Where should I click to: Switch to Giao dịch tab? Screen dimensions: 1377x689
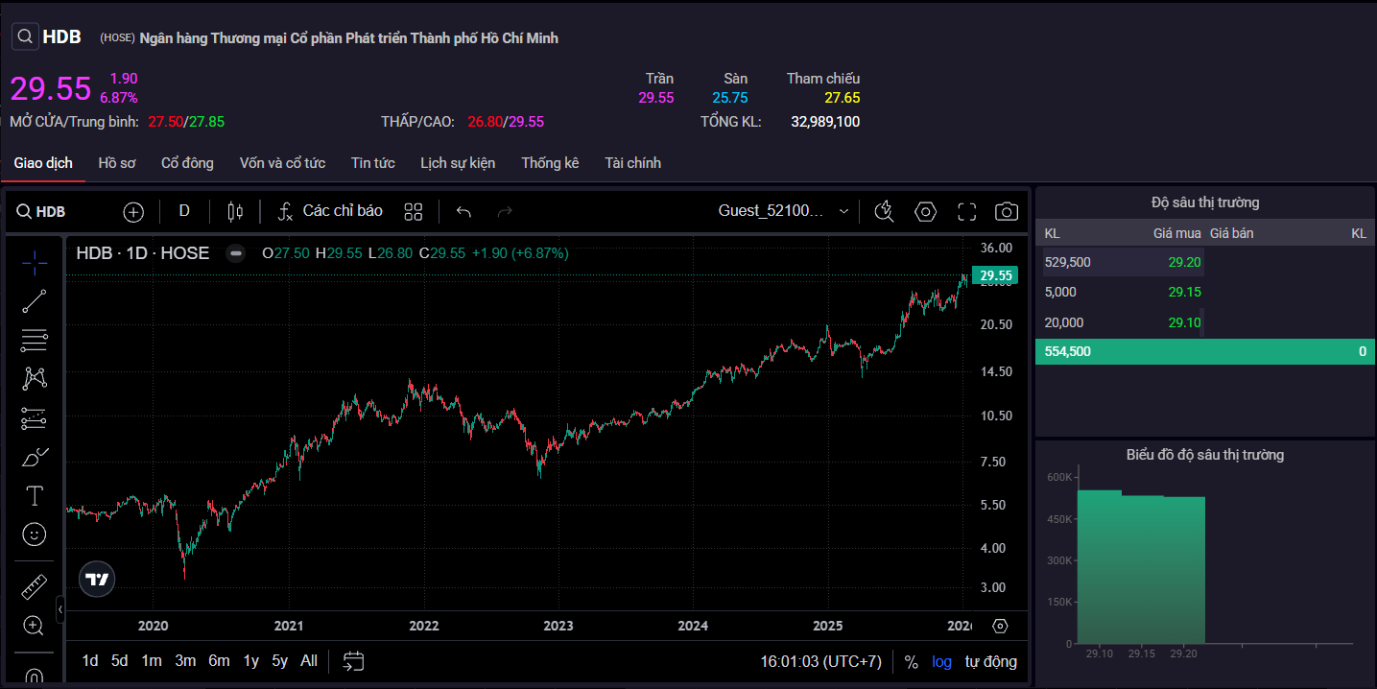tap(43, 163)
